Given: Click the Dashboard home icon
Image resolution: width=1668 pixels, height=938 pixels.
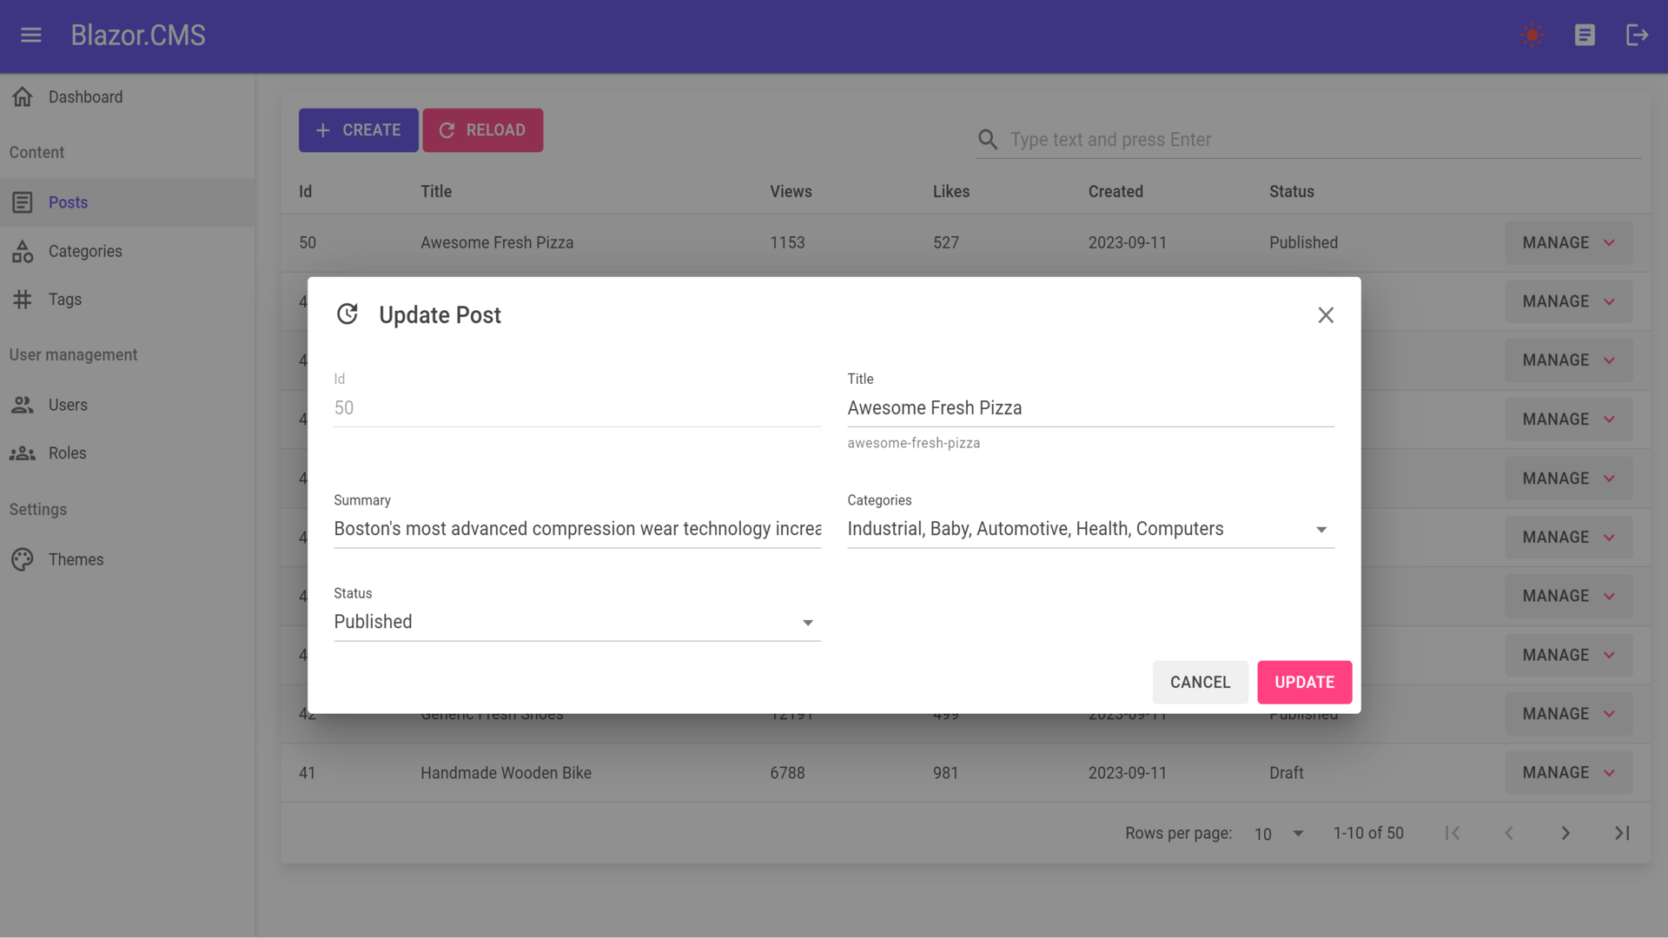Looking at the screenshot, I should pos(23,97).
